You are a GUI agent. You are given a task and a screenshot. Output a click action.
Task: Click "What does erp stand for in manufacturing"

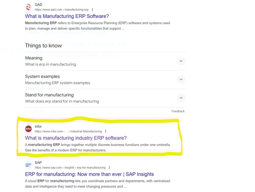pos(62,101)
